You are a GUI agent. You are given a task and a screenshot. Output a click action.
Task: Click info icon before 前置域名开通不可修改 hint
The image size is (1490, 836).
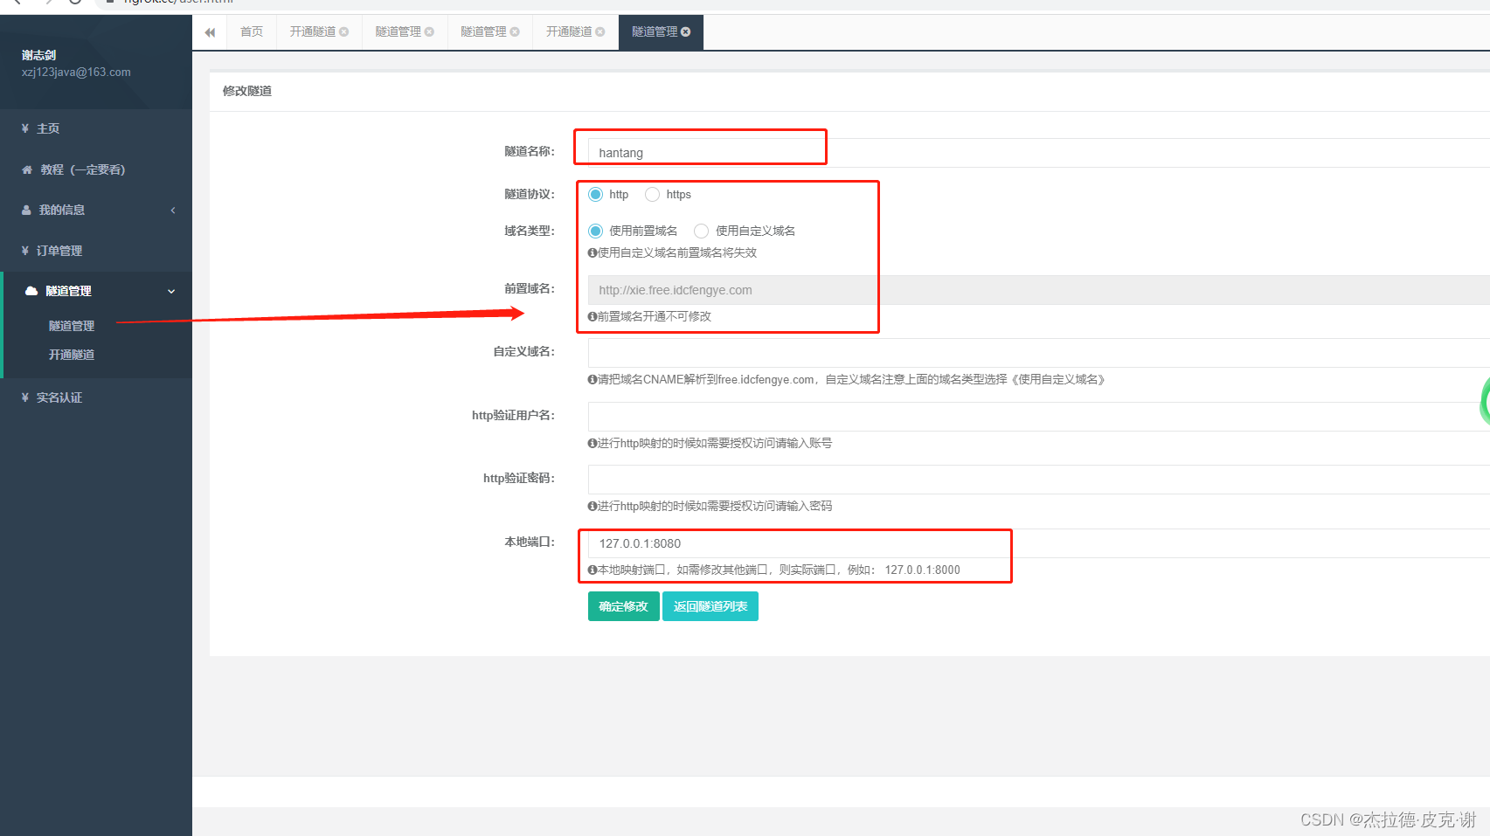click(593, 316)
